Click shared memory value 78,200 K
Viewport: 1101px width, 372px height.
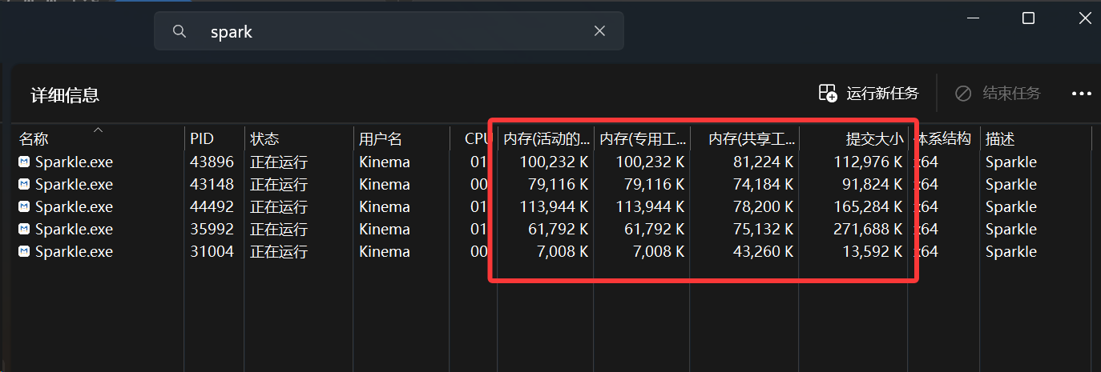point(763,206)
